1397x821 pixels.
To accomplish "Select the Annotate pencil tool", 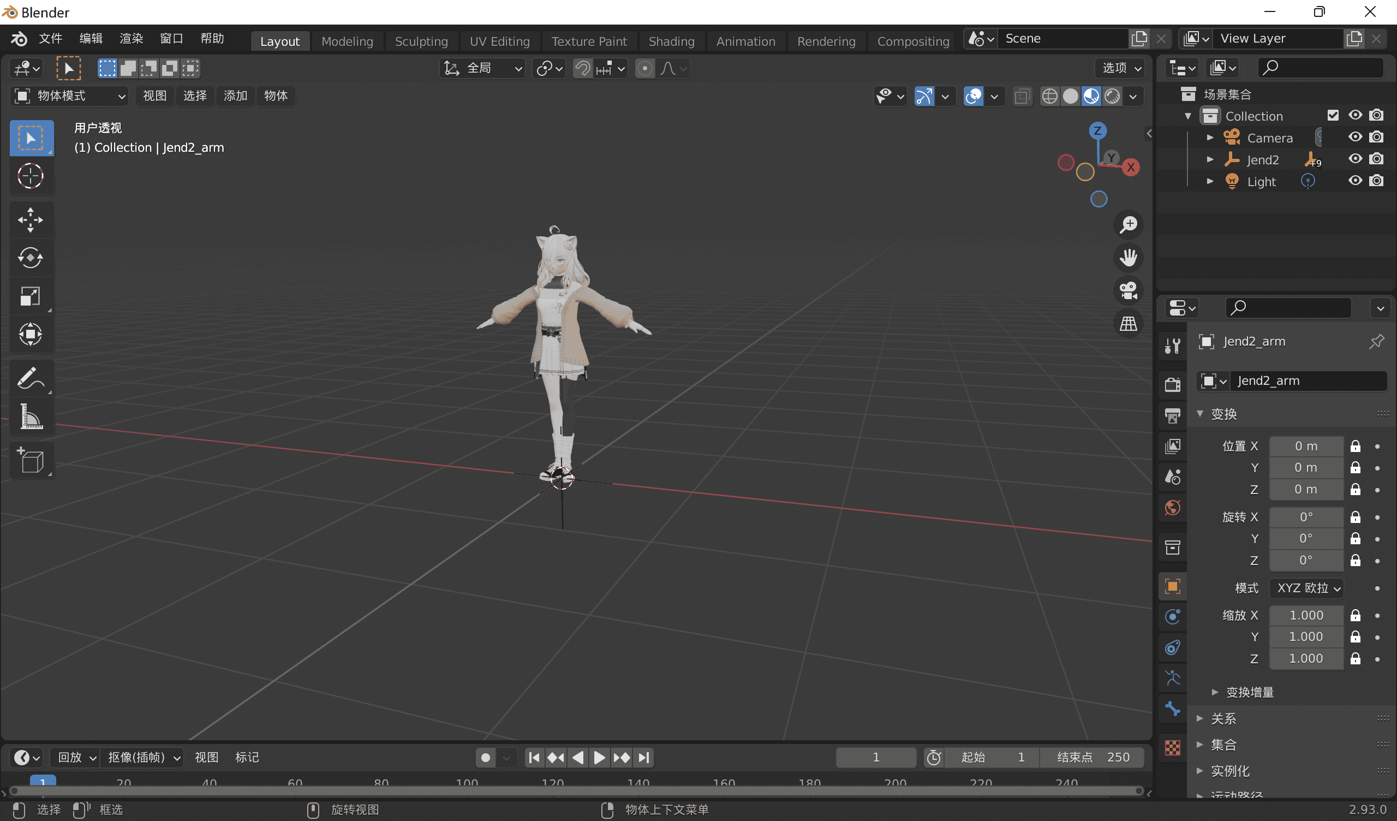I will [31, 378].
